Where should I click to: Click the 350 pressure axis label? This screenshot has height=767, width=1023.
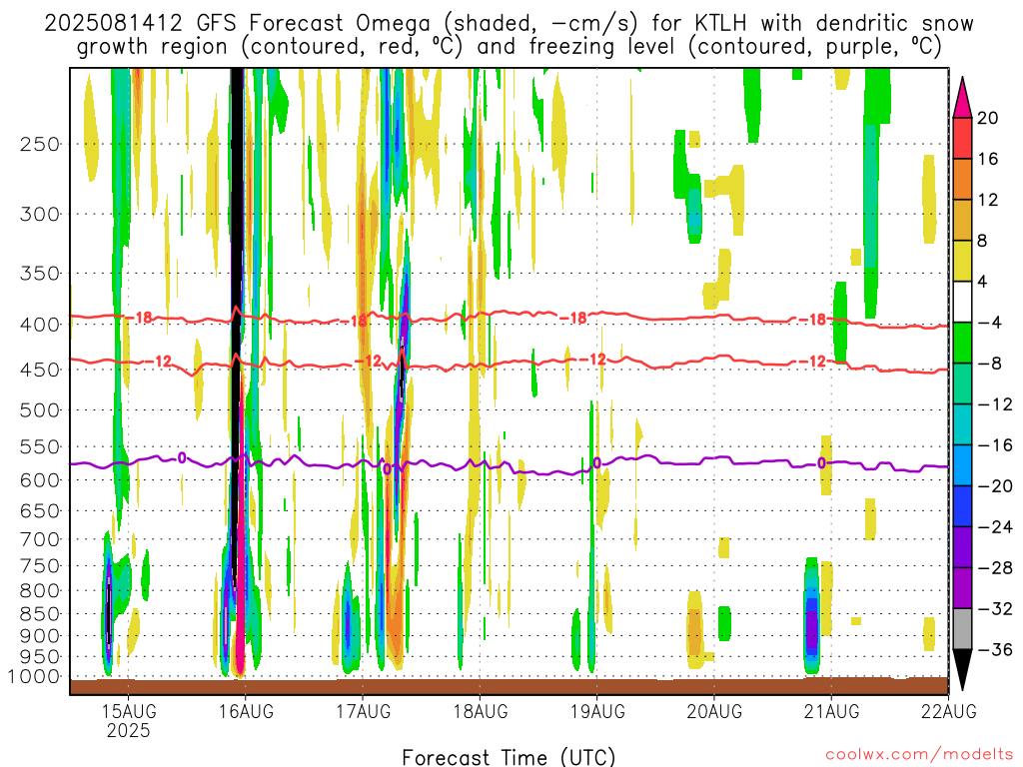click(40, 274)
